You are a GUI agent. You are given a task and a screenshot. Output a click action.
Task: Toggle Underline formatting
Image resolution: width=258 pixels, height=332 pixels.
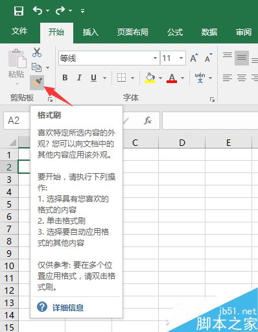93,78
